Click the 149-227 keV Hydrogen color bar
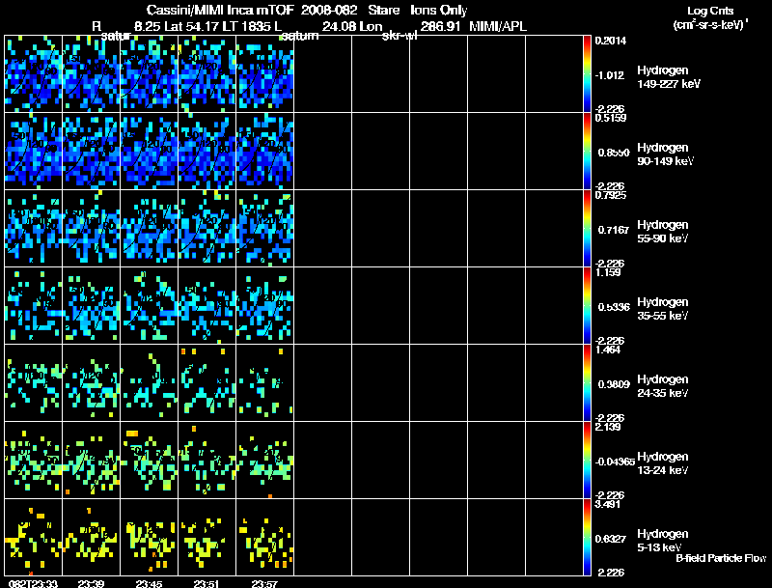 pyautogui.click(x=588, y=73)
